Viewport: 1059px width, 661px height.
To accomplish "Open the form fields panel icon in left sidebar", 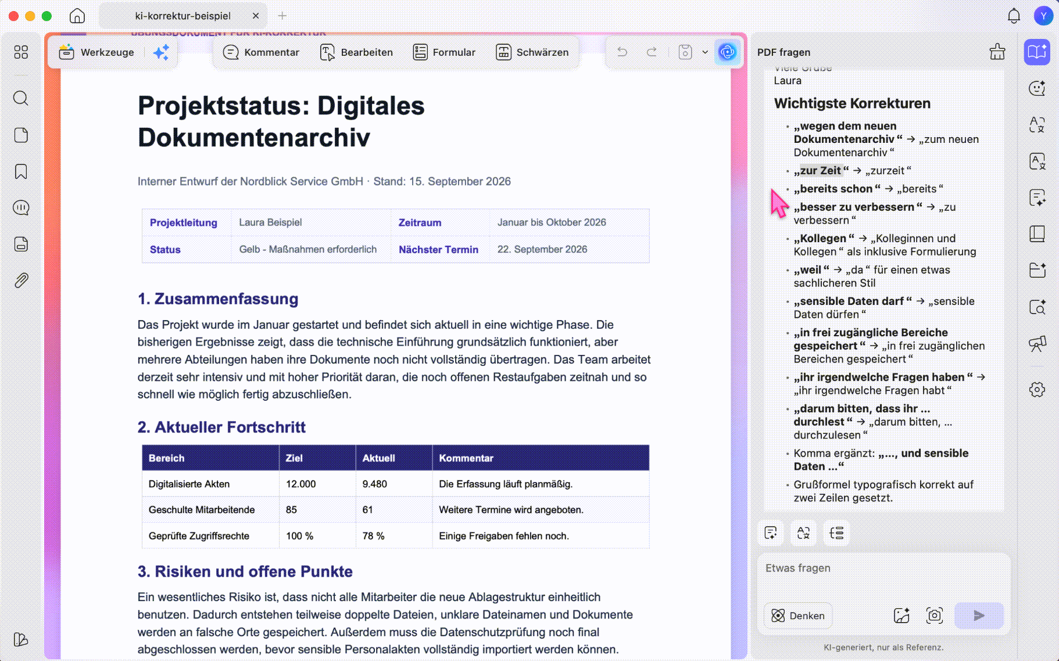I will (21, 244).
